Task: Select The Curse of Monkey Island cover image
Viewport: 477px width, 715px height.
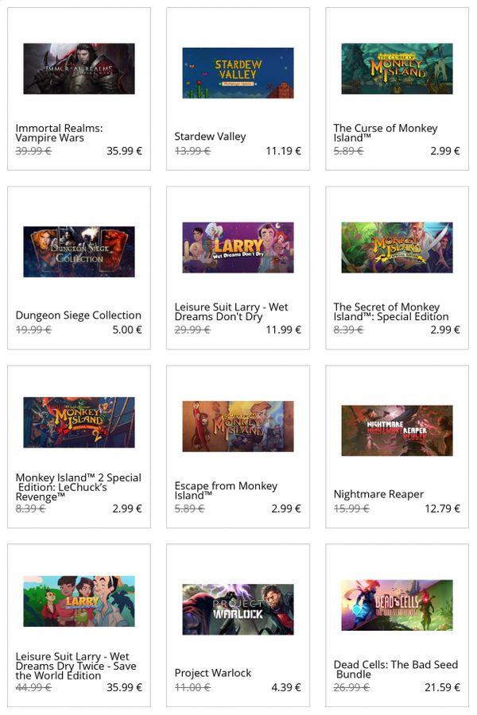Action: [397, 69]
